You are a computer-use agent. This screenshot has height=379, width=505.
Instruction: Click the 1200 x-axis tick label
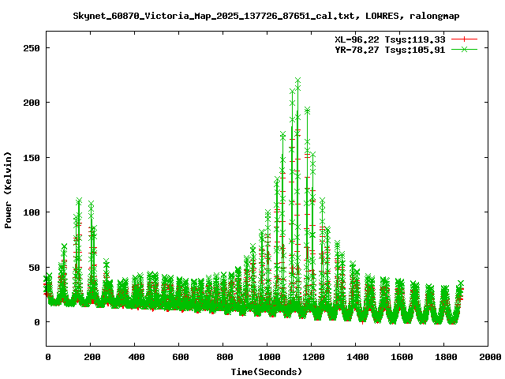click(313, 357)
